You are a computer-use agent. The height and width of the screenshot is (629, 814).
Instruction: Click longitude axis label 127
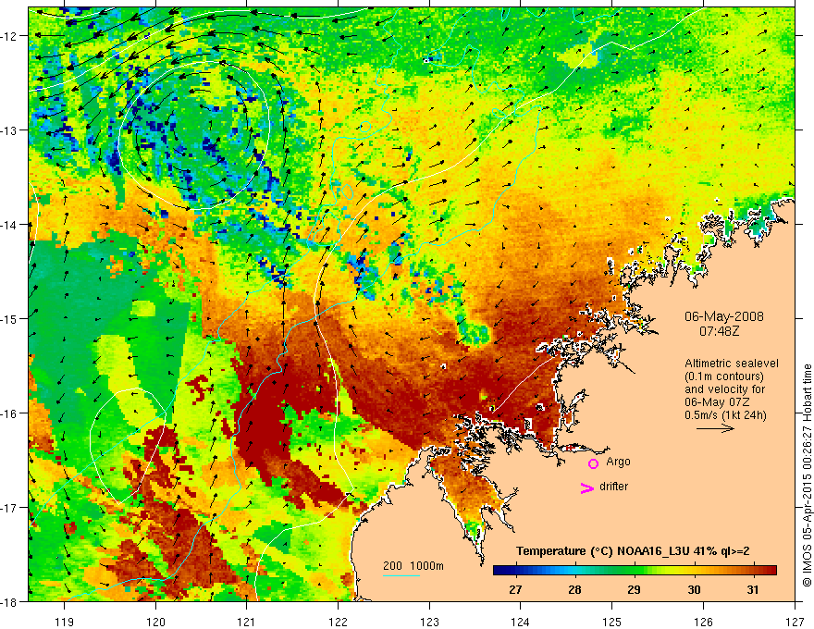[x=795, y=622]
